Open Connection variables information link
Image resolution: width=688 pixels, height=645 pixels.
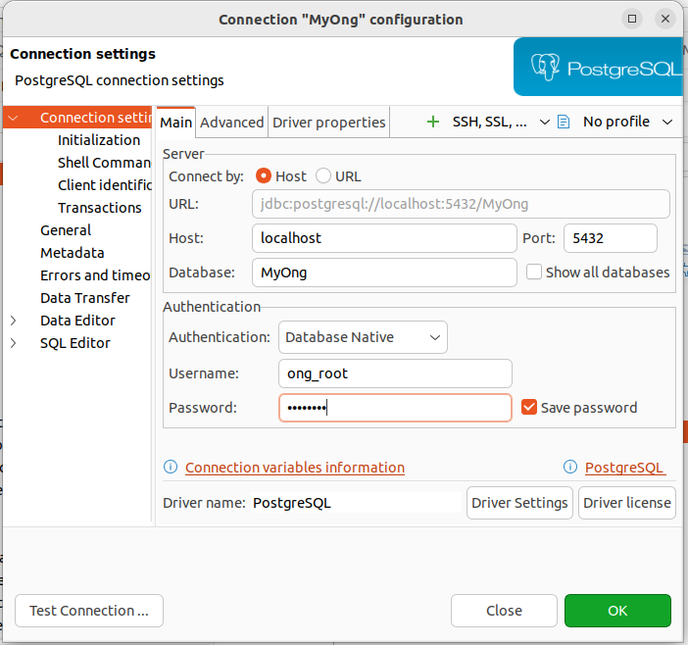click(x=295, y=468)
